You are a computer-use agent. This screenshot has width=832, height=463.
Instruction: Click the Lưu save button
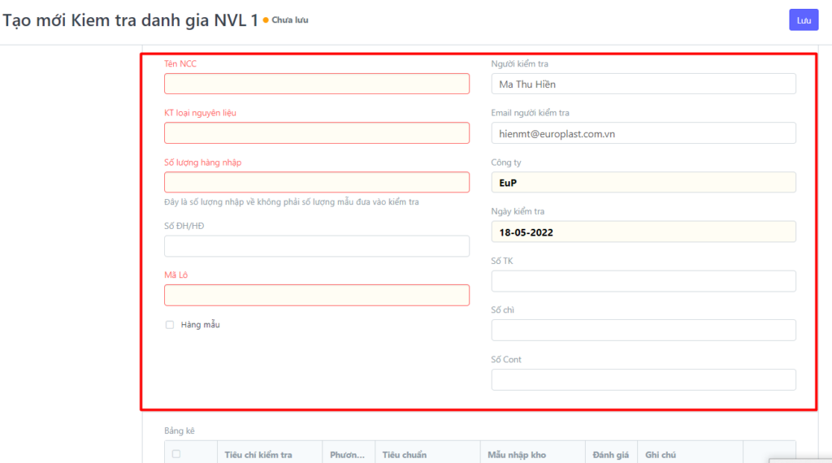[x=803, y=20]
